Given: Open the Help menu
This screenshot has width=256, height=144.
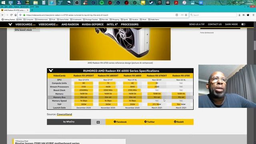Looking at the screenshot, I should tap(37, 7).
